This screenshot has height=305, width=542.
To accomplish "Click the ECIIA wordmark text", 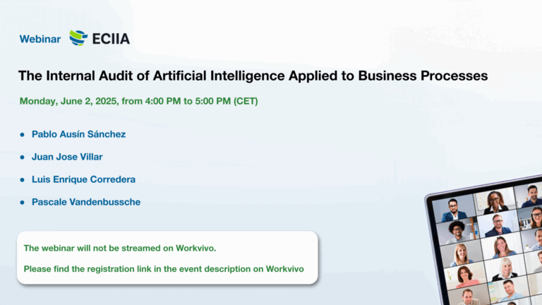I will [x=111, y=39].
